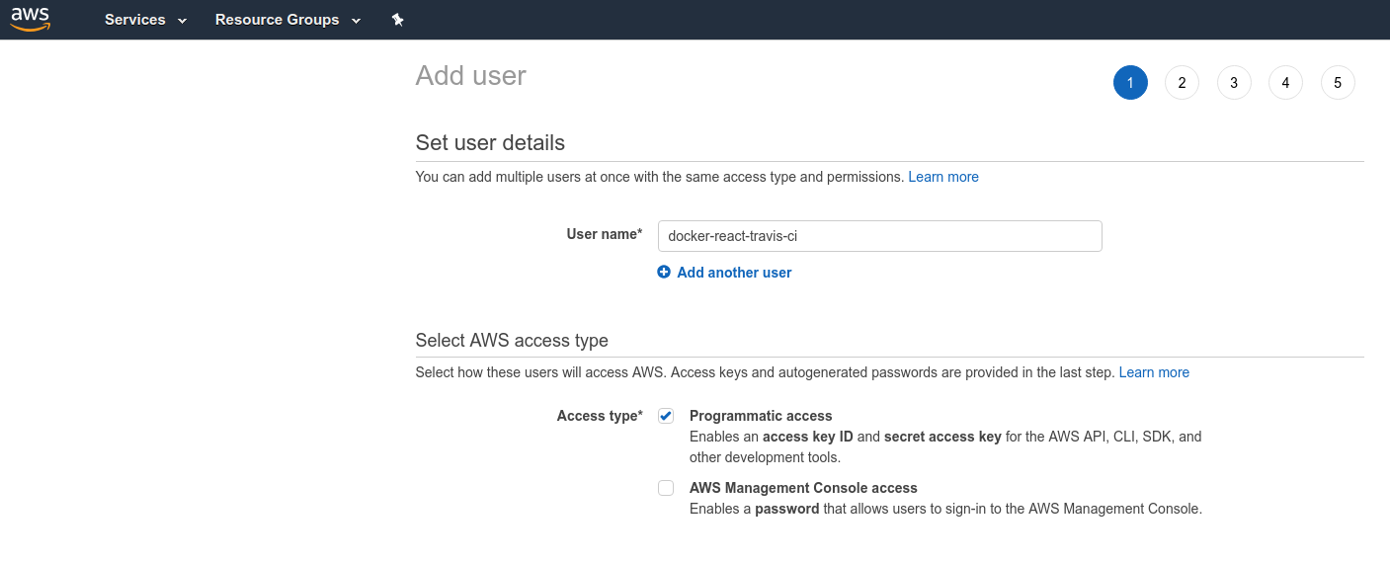
Task: Expand the Services dropdown arrow
Action: (182, 21)
